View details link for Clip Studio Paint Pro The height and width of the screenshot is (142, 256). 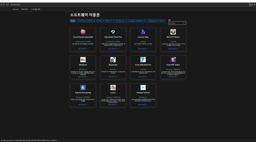pos(113,49)
